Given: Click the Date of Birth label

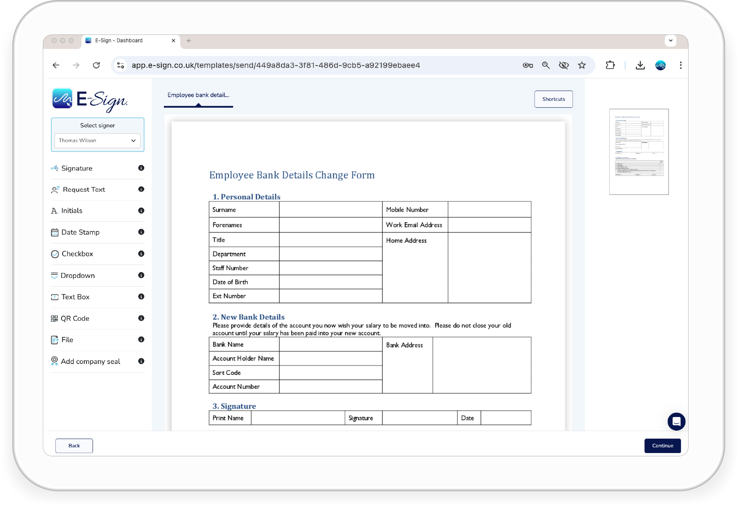Looking at the screenshot, I should pyautogui.click(x=230, y=282).
